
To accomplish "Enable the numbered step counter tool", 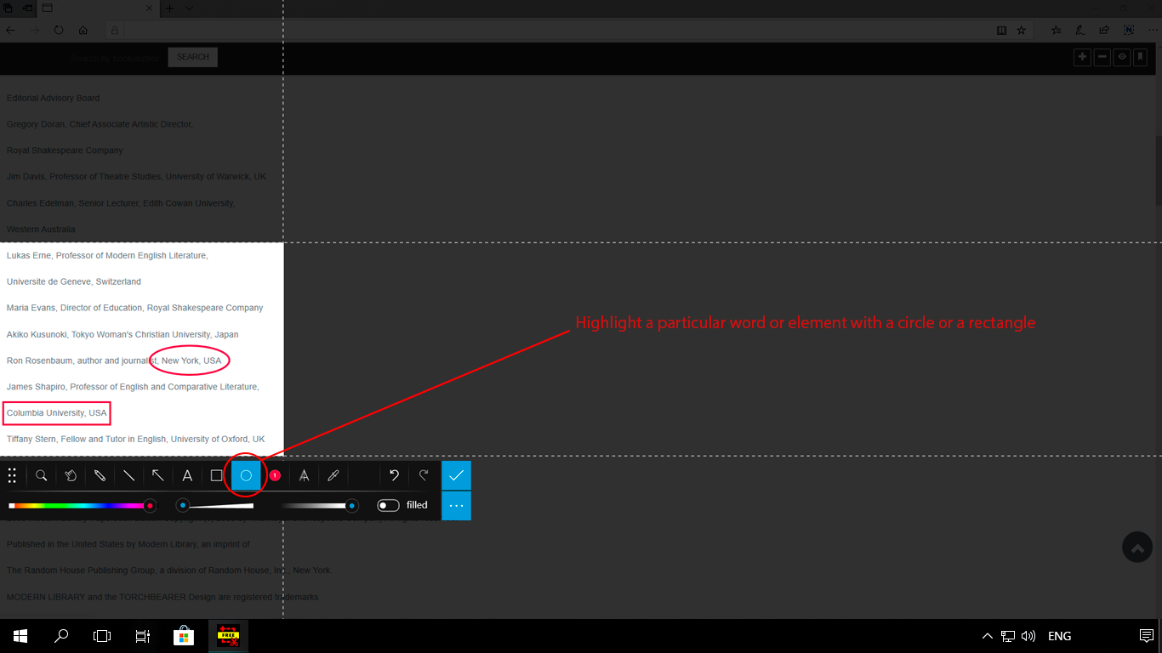I will coord(275,475).
